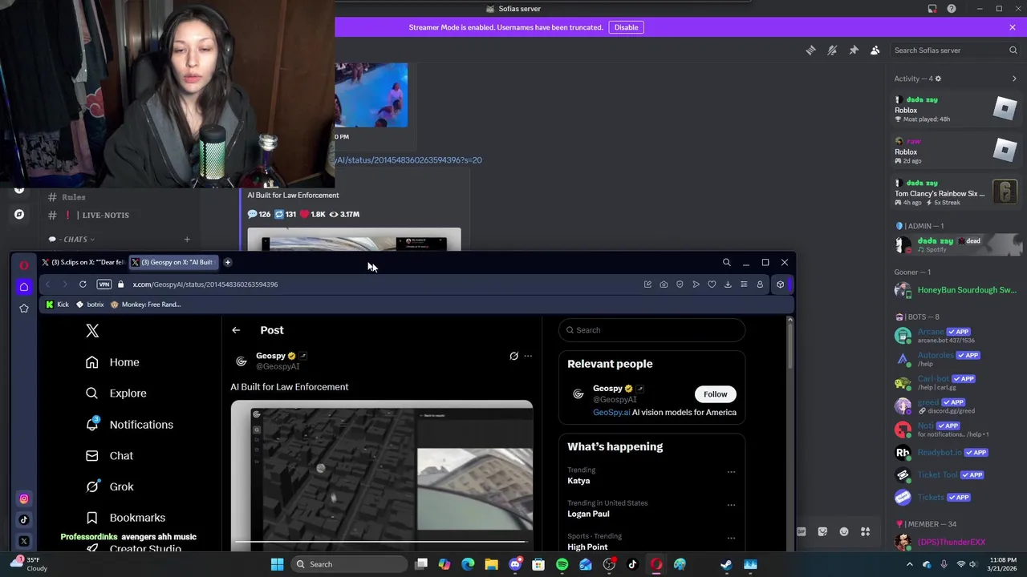
Task: Open GeoSpy.ai link in profile bio
Action: (x=611, y=413)
